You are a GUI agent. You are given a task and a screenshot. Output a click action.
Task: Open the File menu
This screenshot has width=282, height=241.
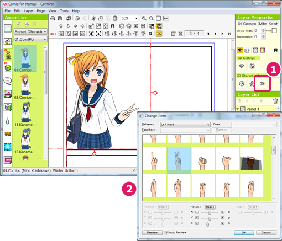(x=7, y=11)
